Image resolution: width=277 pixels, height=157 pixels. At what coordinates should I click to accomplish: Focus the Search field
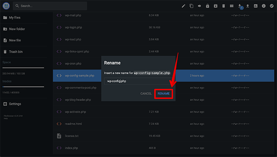pos(50,6)
